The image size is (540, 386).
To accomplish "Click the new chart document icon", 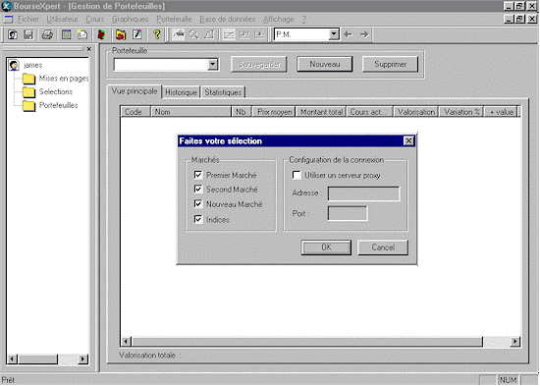I will point(81,34).
